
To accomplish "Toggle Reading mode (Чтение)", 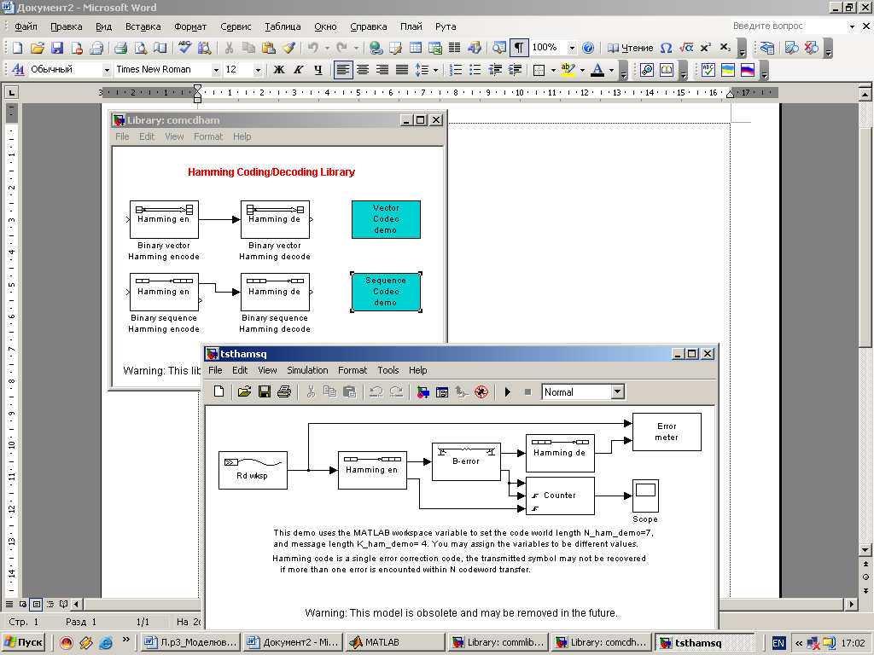I will (631, 48).
